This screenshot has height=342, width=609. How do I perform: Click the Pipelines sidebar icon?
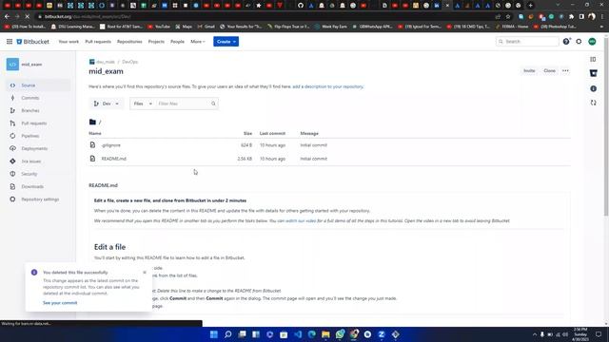[12, 136]
